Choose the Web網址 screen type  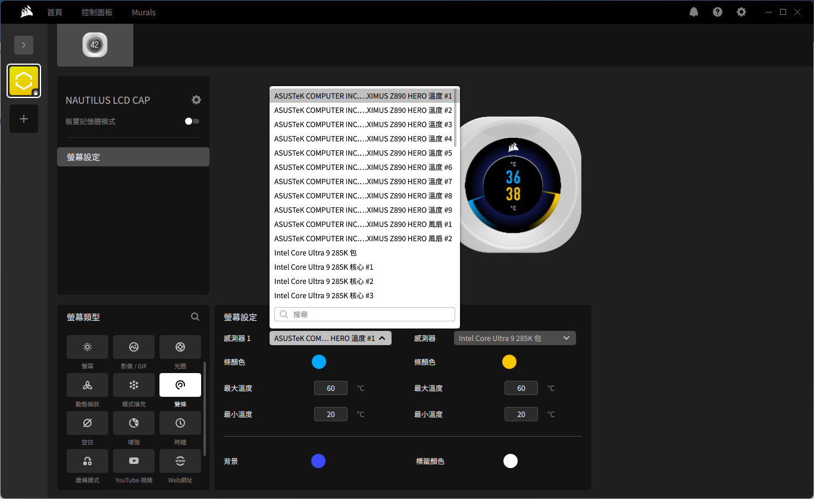point(180,461)
